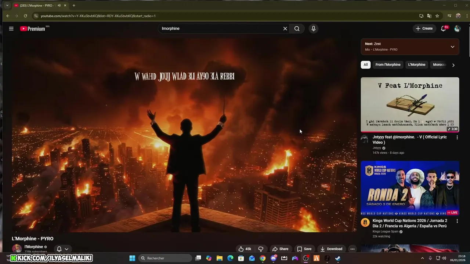This screenshot has width=470, height=264.
Task: Mute the tab via speaker icon
Action: pyautogui.click(x=59, y=5)
